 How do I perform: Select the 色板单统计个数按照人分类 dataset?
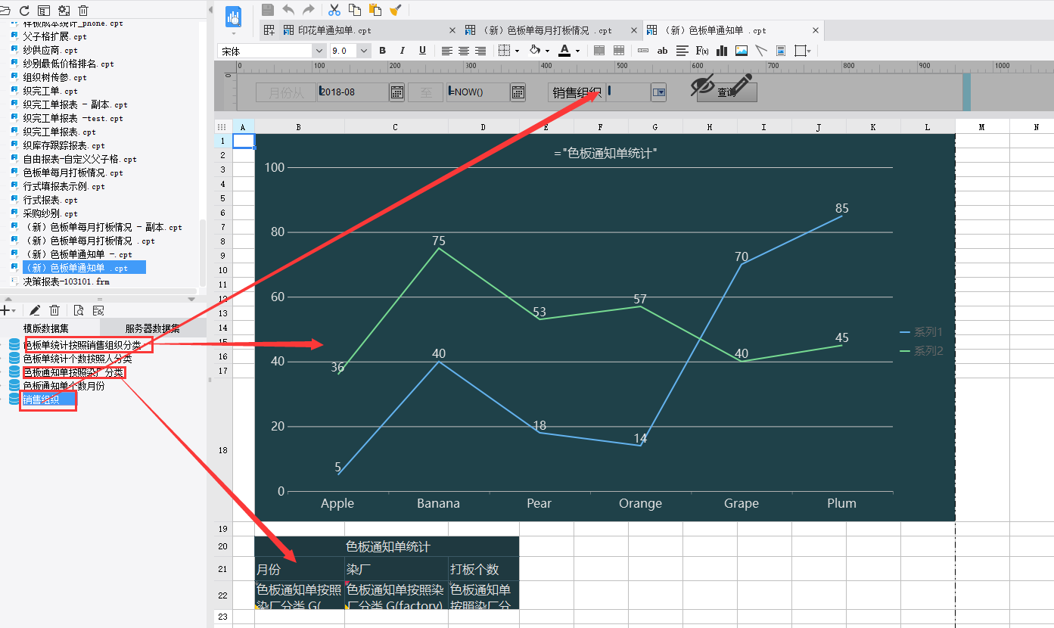tap(78, 359)
